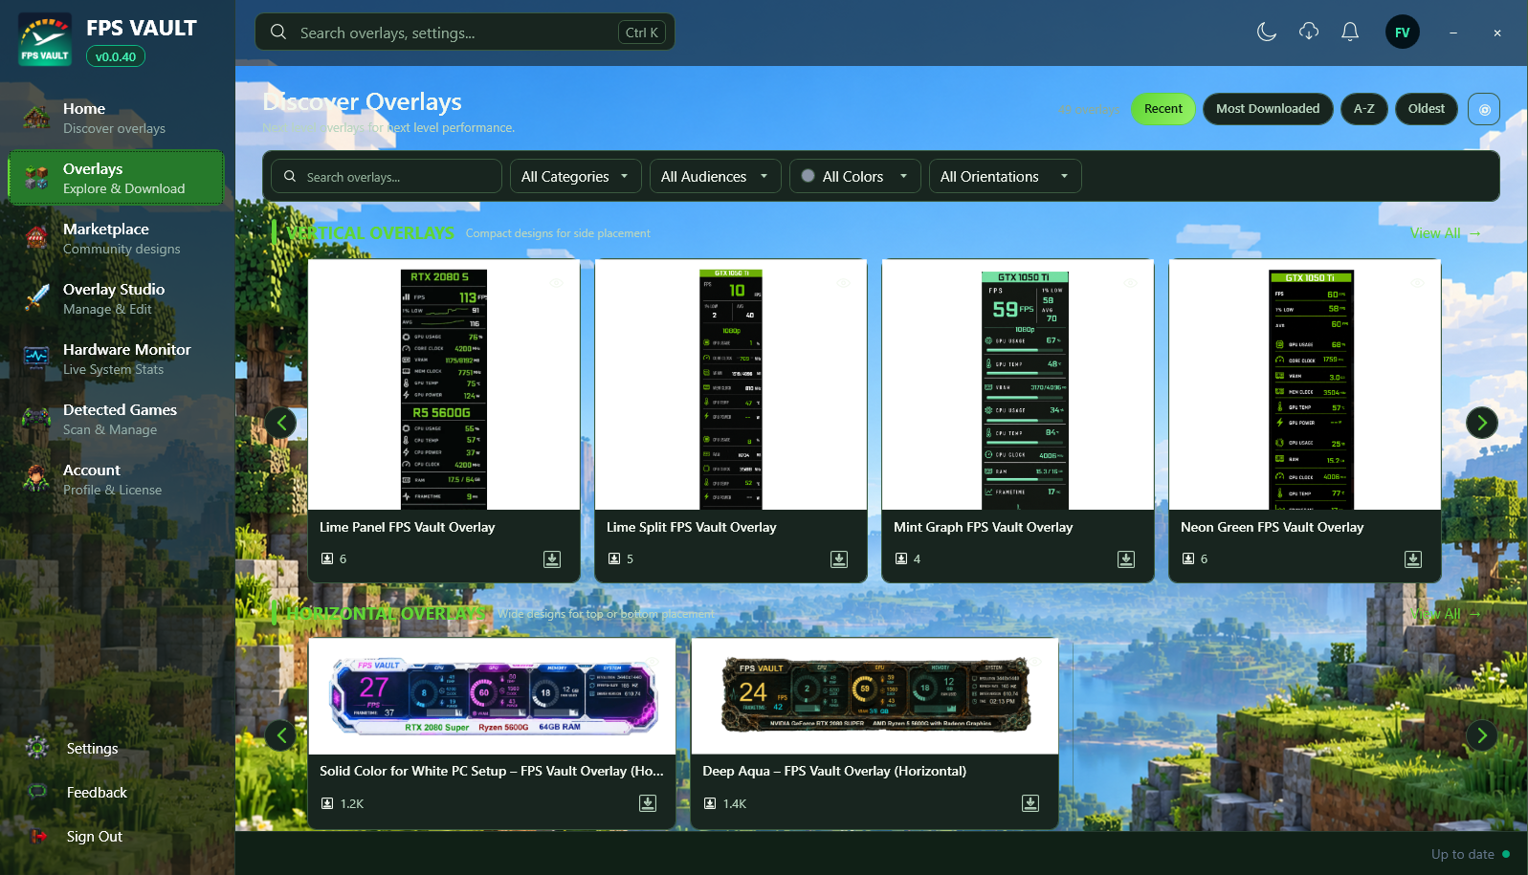Download the Neon Green FPS Vault Overlay
Viewport: 1528px width, 875px height.
(x=1413, y=559)
